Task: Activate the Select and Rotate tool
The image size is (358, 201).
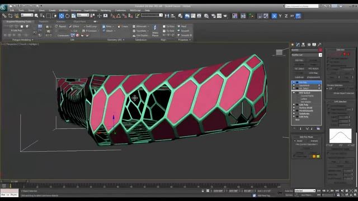Action: tap(67, 16)
